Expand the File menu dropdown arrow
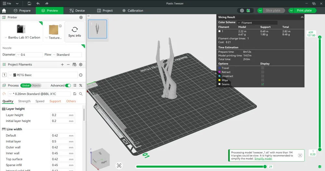Viewport: 325px width, 171px height. tap(17, 4)
